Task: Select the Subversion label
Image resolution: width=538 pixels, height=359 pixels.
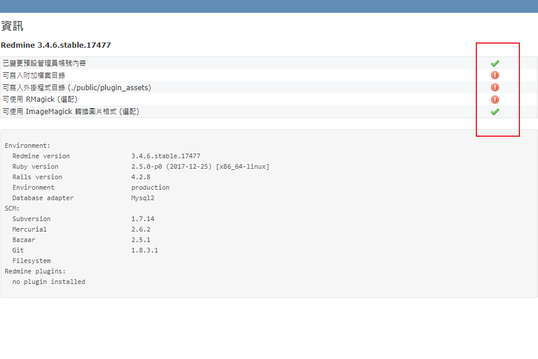Action: point(31,219)
